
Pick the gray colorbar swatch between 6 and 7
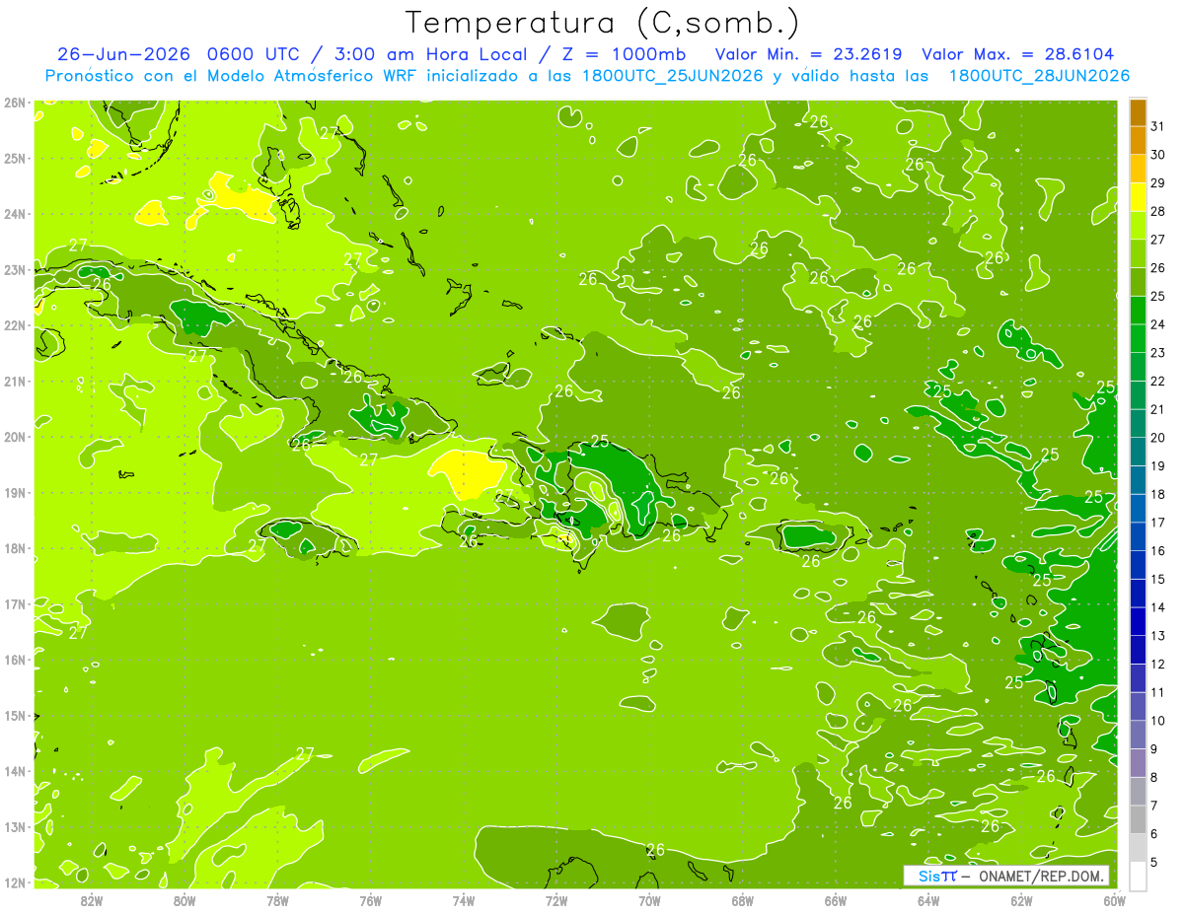[1138, 819]
